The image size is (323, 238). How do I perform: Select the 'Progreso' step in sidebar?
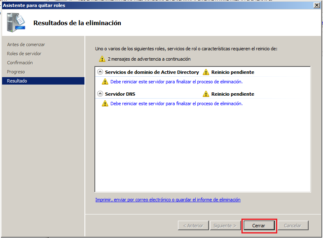click(16, 72)
